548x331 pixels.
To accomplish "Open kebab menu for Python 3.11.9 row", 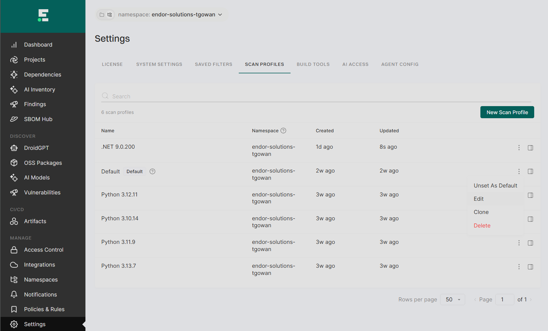I will (519, 243).
